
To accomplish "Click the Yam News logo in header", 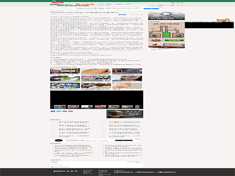I will 60,5.
